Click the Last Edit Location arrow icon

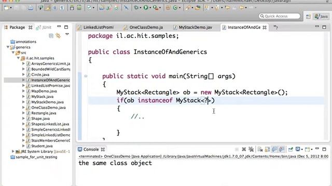click(x=228, y=8)
